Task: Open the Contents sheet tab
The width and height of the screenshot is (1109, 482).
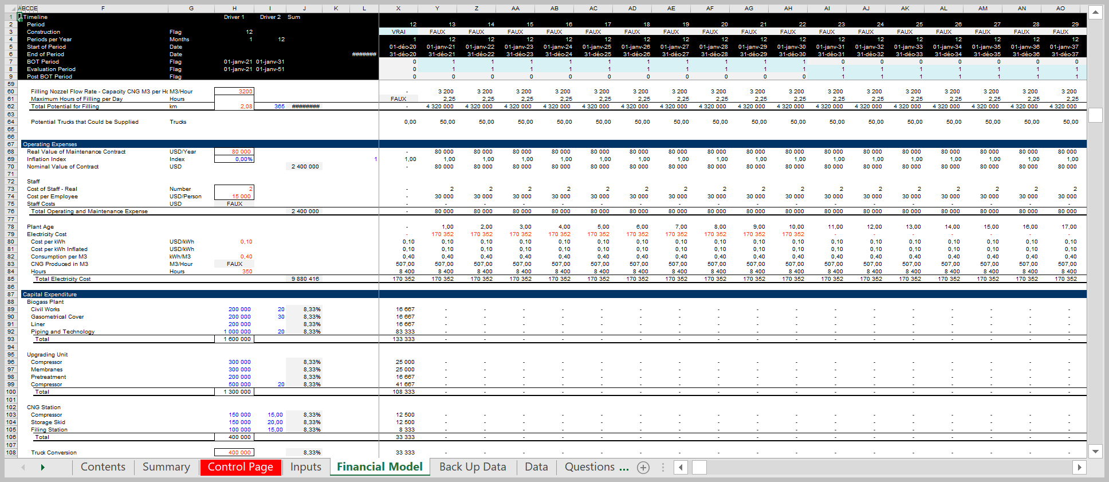Action: coord(103,467)
